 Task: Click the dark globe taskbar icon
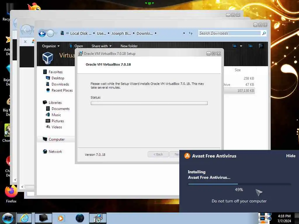coord(80,218)
